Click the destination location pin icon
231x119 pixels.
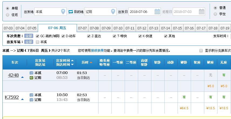tap(113, 12)
